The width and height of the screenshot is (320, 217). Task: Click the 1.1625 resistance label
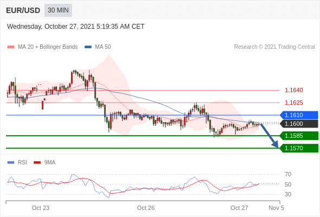tap(293, 103)
